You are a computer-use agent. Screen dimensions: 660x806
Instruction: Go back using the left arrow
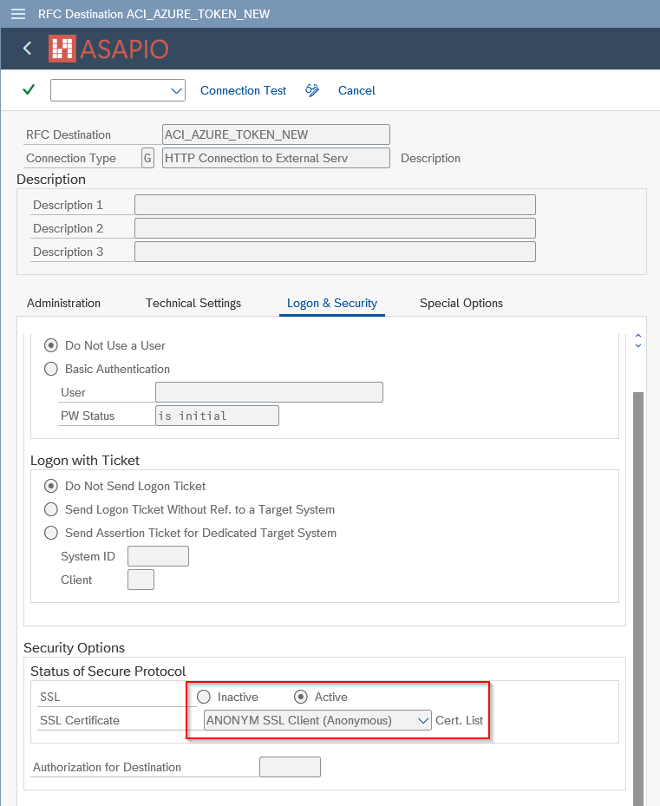click(27, 49)
